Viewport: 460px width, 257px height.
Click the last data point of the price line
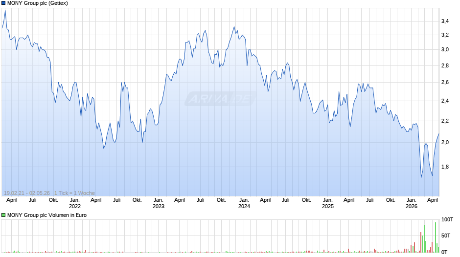(x=439, y=134)
